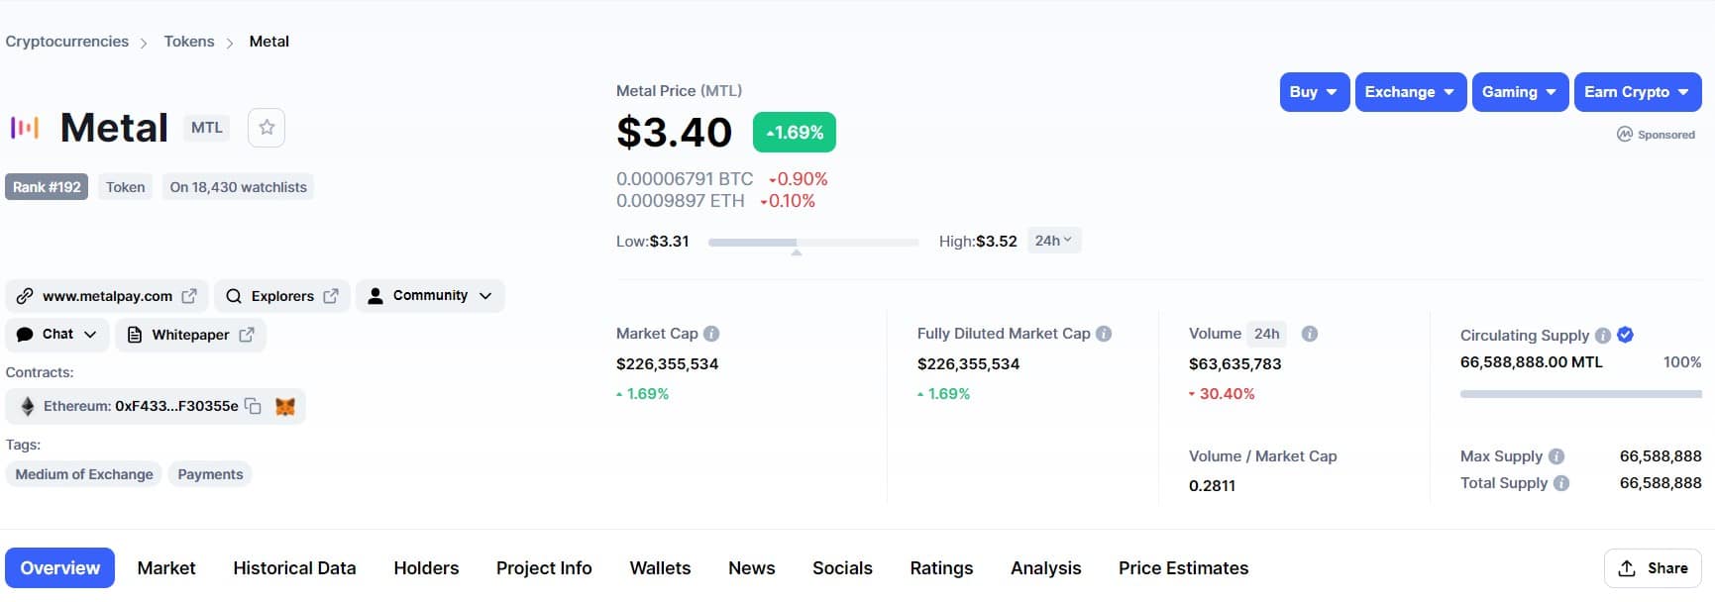This screenshot has width=1715, height=602.
Task: Open www.metalpay.com website link
Action: 107,296
